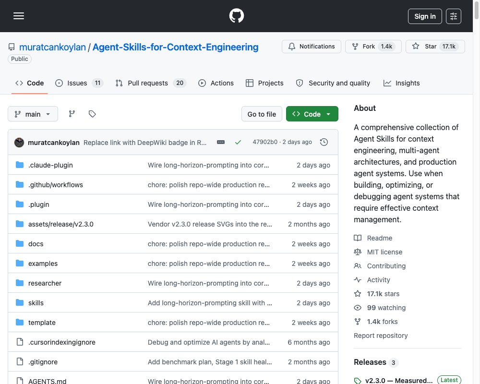Click the Sign in button
480x384 pixels.
point(425,16)
